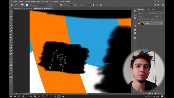This screenshot has height=98, width=174.
Task: Select the Horizontal Type tool
Action: [x=11, y=57]
